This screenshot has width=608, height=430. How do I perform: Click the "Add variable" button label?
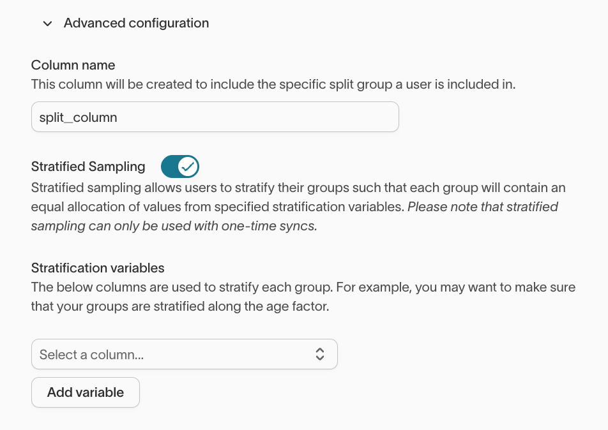86,392
